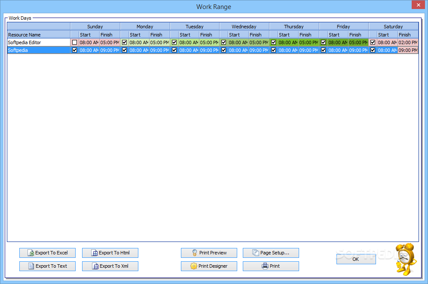Click Softpedia Editor's Friday finish time
This screenshot has width=428, height=284.
coord(358,42)
